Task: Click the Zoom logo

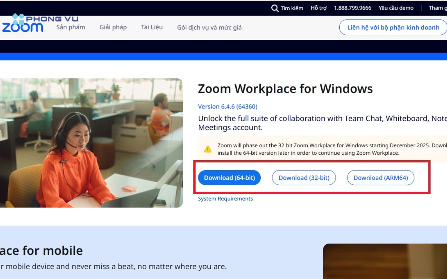Action: (22, 28)
